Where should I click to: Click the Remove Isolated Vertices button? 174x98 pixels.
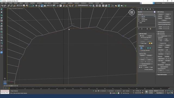164,23
